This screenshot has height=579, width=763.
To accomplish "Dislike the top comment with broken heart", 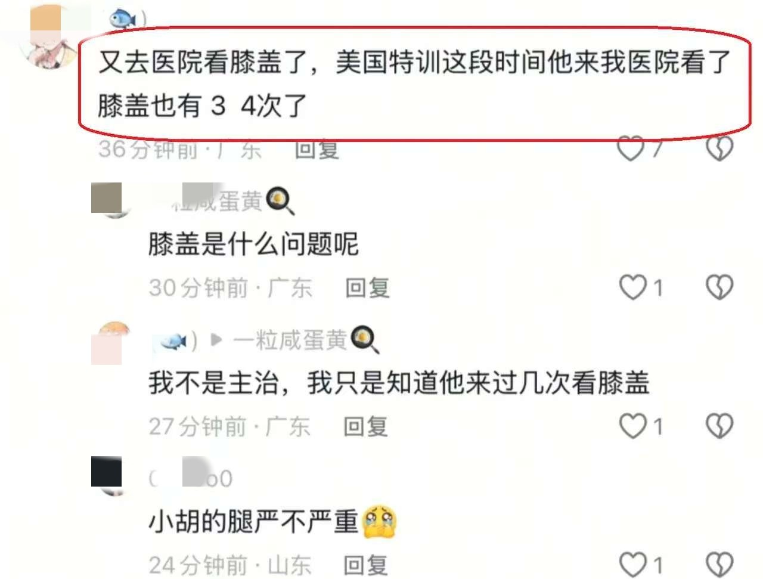I will pos(719,148).
